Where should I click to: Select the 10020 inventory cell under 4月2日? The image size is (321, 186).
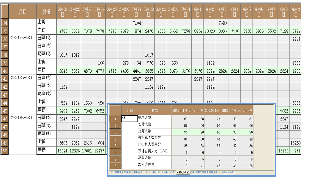point(209,31)
